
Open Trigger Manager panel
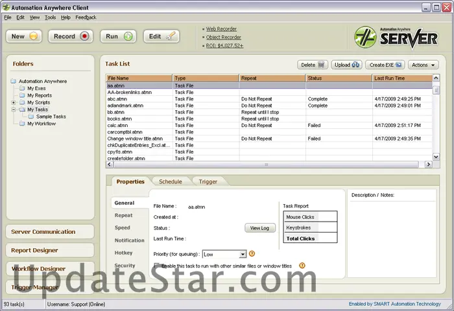50,287
